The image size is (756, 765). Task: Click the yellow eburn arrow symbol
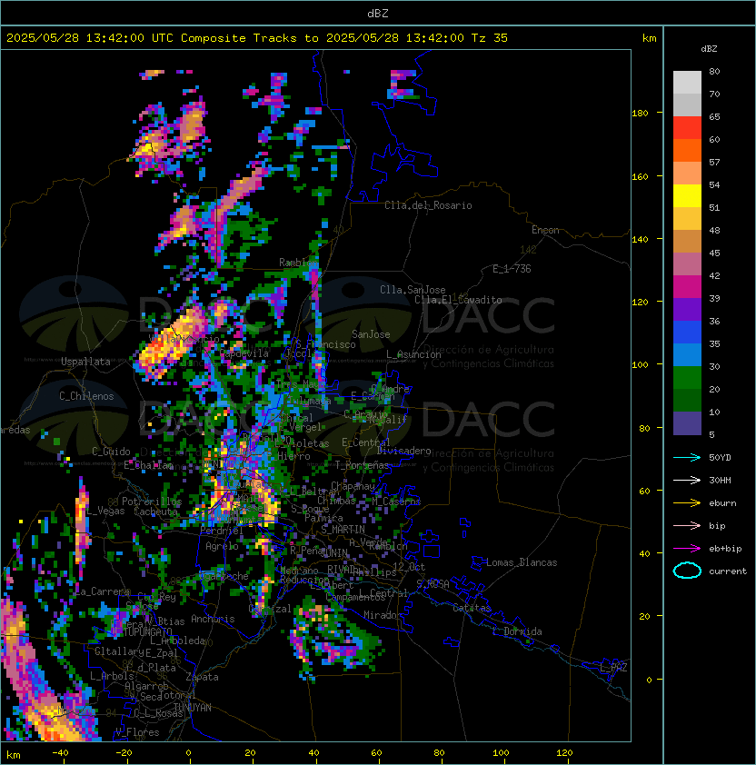pyautogui.click(x=687, y=503)
